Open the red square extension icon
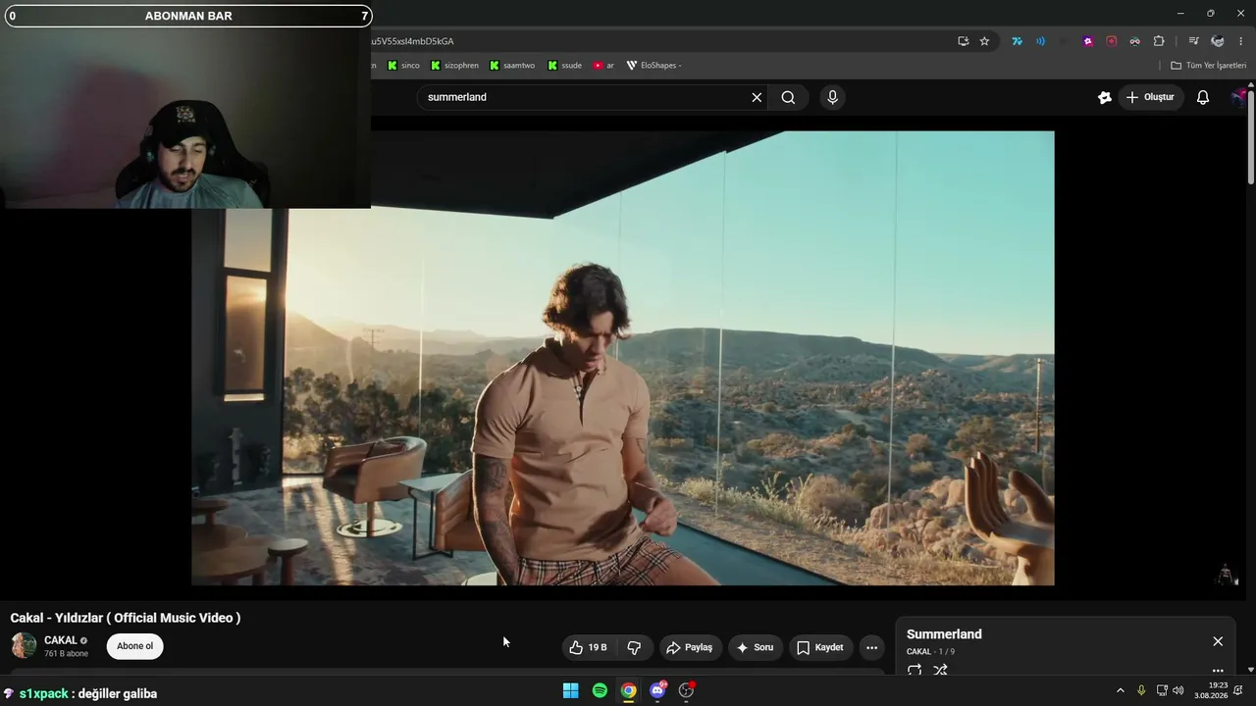The height and width of the screenshot is (706, 1256). tap(1111, 41)
